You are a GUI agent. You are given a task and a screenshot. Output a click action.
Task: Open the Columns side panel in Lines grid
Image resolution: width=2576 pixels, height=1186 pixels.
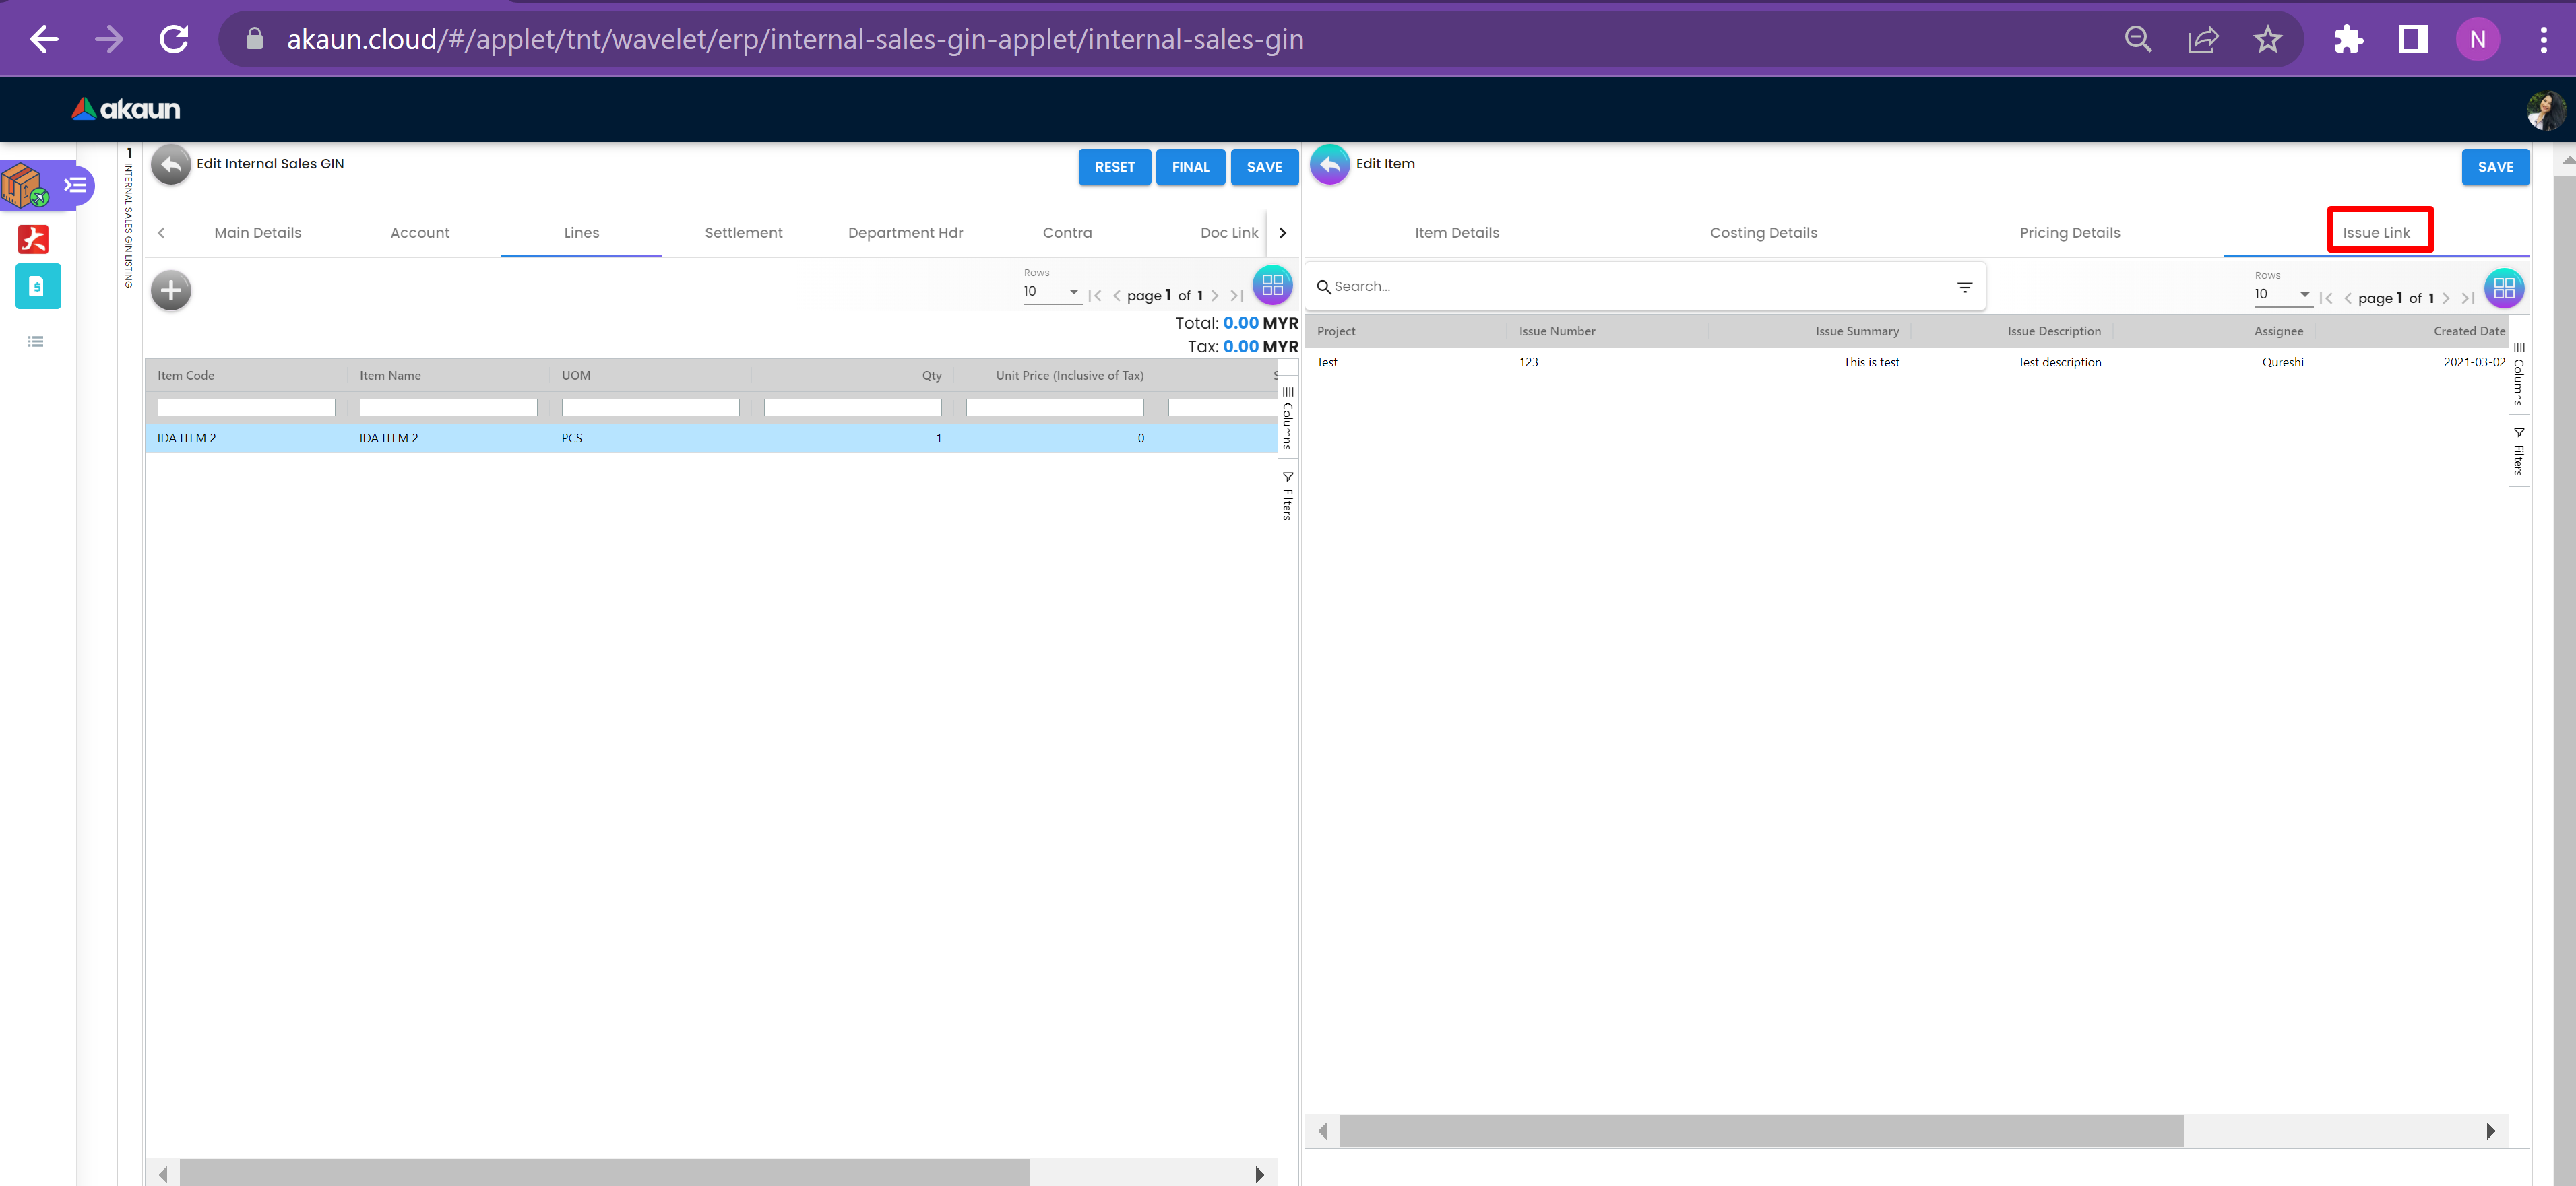coord(1288,420)
